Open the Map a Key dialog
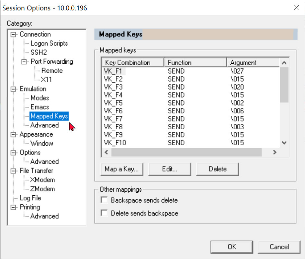This screenshot has height=259, width=305. (121, 169)
